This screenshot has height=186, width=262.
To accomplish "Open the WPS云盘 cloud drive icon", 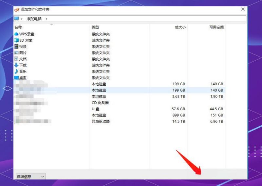I will tap(16, 34).
